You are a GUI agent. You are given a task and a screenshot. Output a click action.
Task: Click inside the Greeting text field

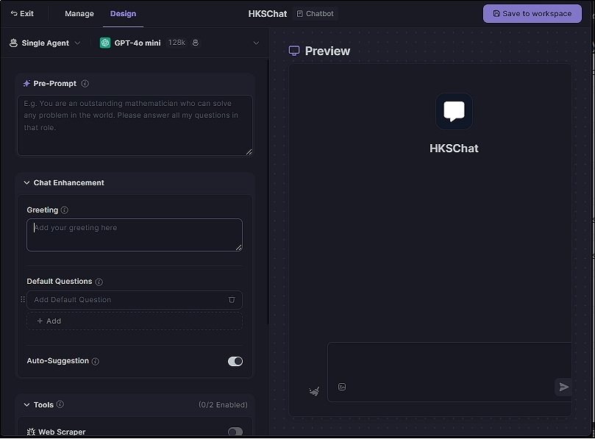click(x=135, y=234)
